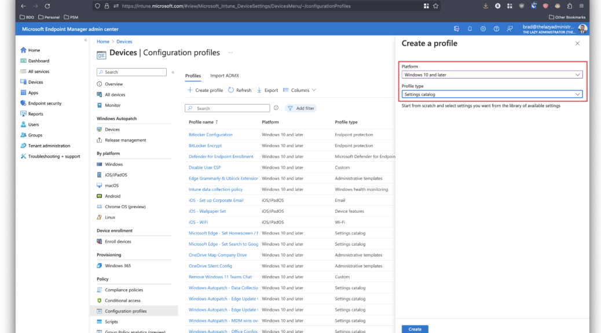Open the iOS/iPadOS platform item
This screenshot has width=601, height=333.
click(x=116, y=175)
